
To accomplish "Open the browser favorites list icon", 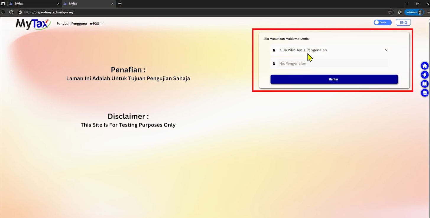I will [x=400, y=12].
